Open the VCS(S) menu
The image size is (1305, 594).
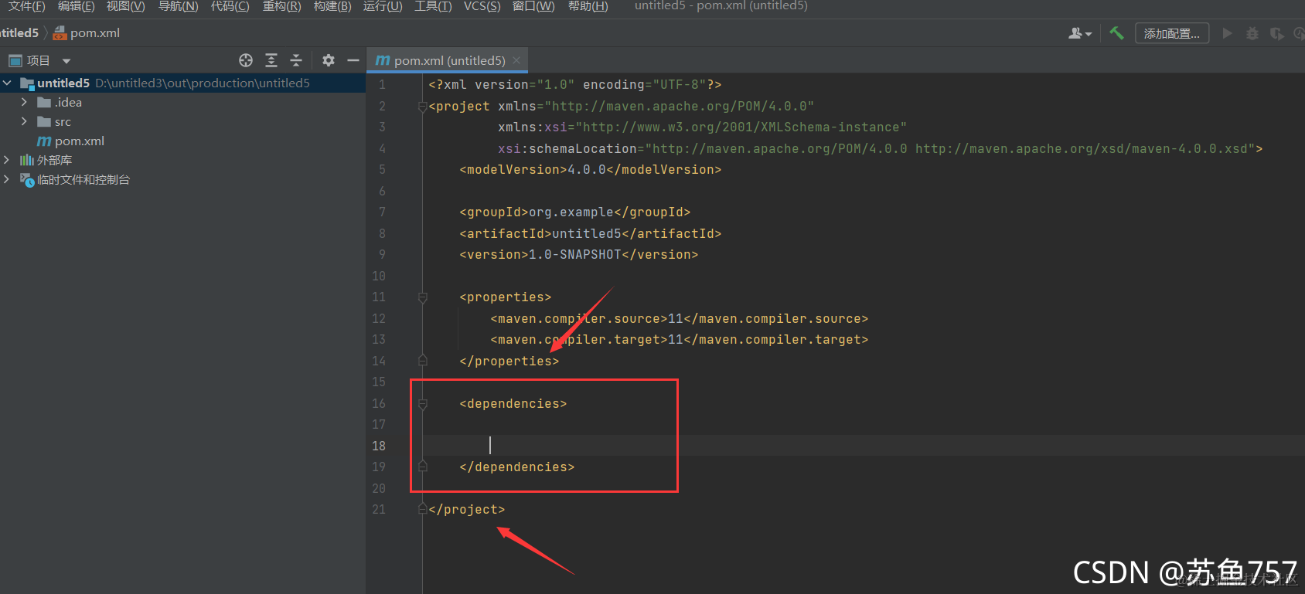point(482,6)
